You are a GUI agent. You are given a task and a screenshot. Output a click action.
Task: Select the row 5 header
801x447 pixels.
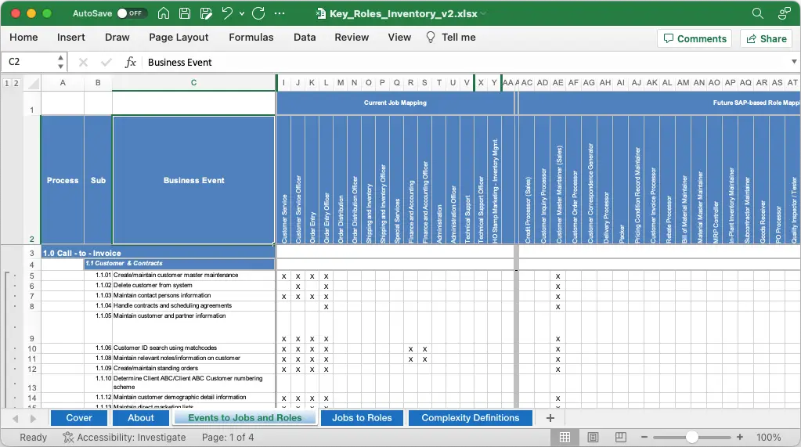[x=31, y=276]
